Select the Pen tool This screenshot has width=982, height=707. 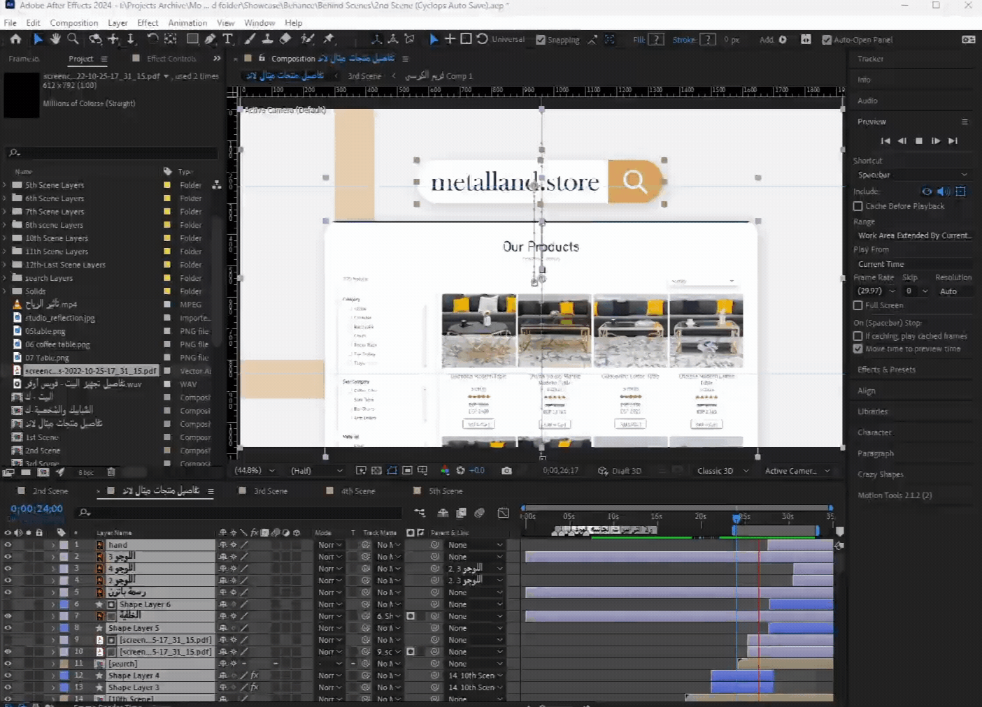(x=210, y=39)
